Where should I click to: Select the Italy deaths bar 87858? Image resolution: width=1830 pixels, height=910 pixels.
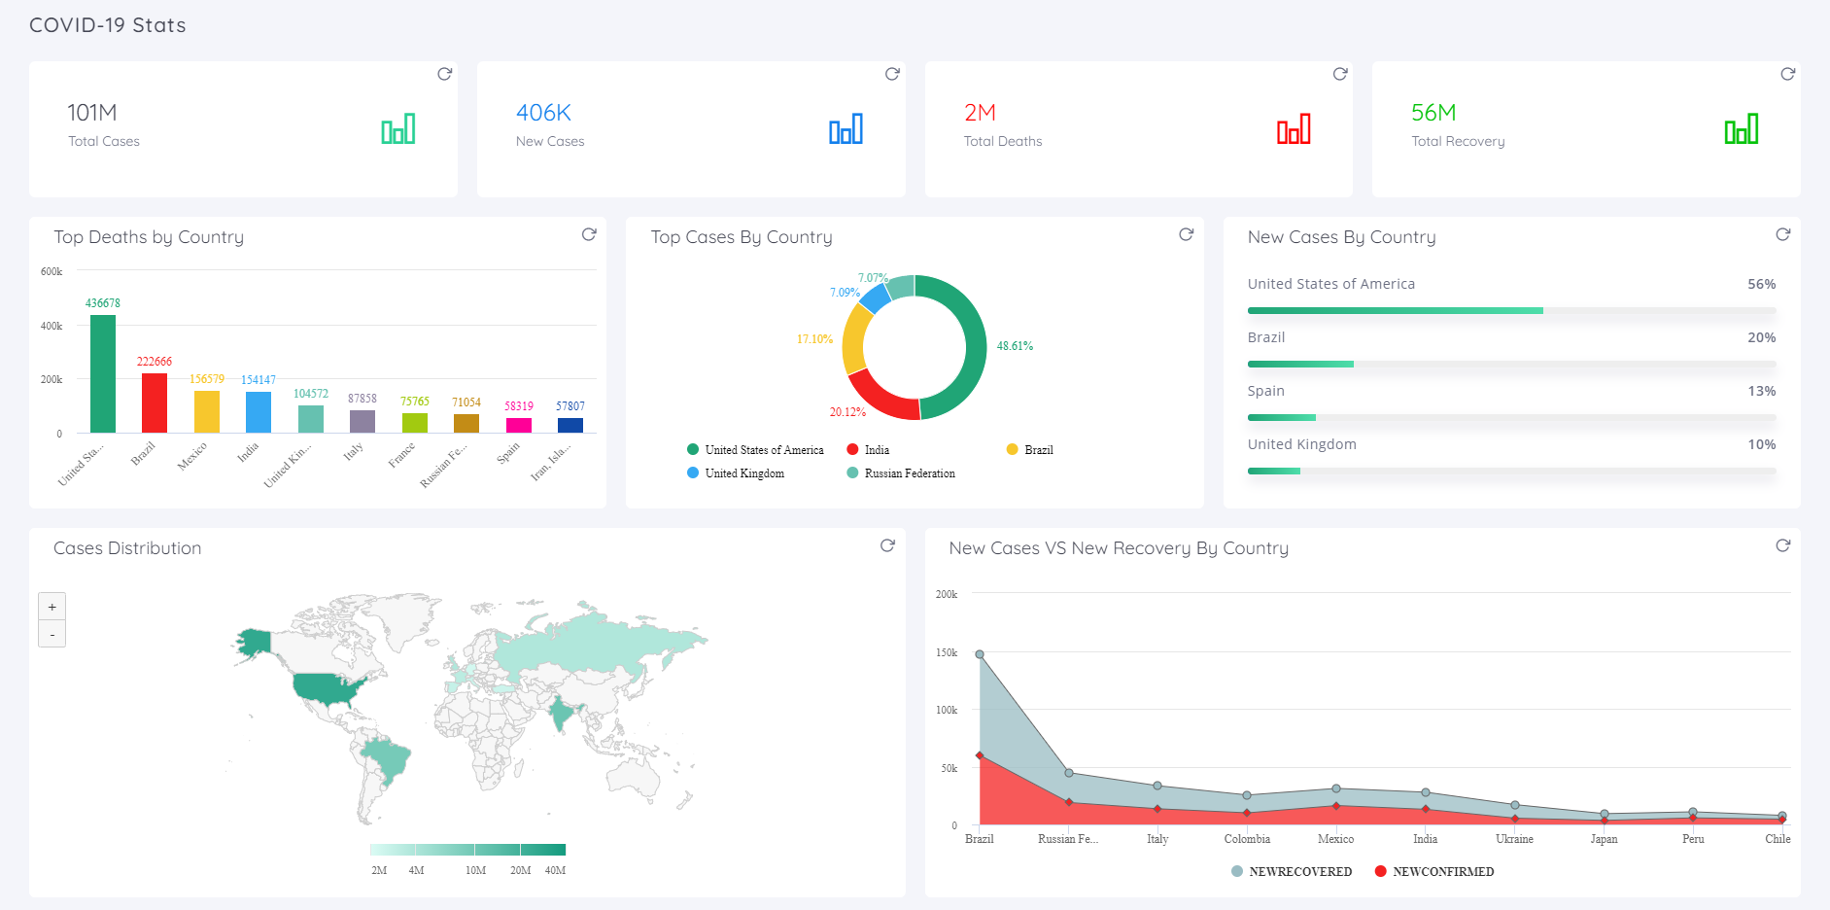pyautogui.click(x=363, y=421)
